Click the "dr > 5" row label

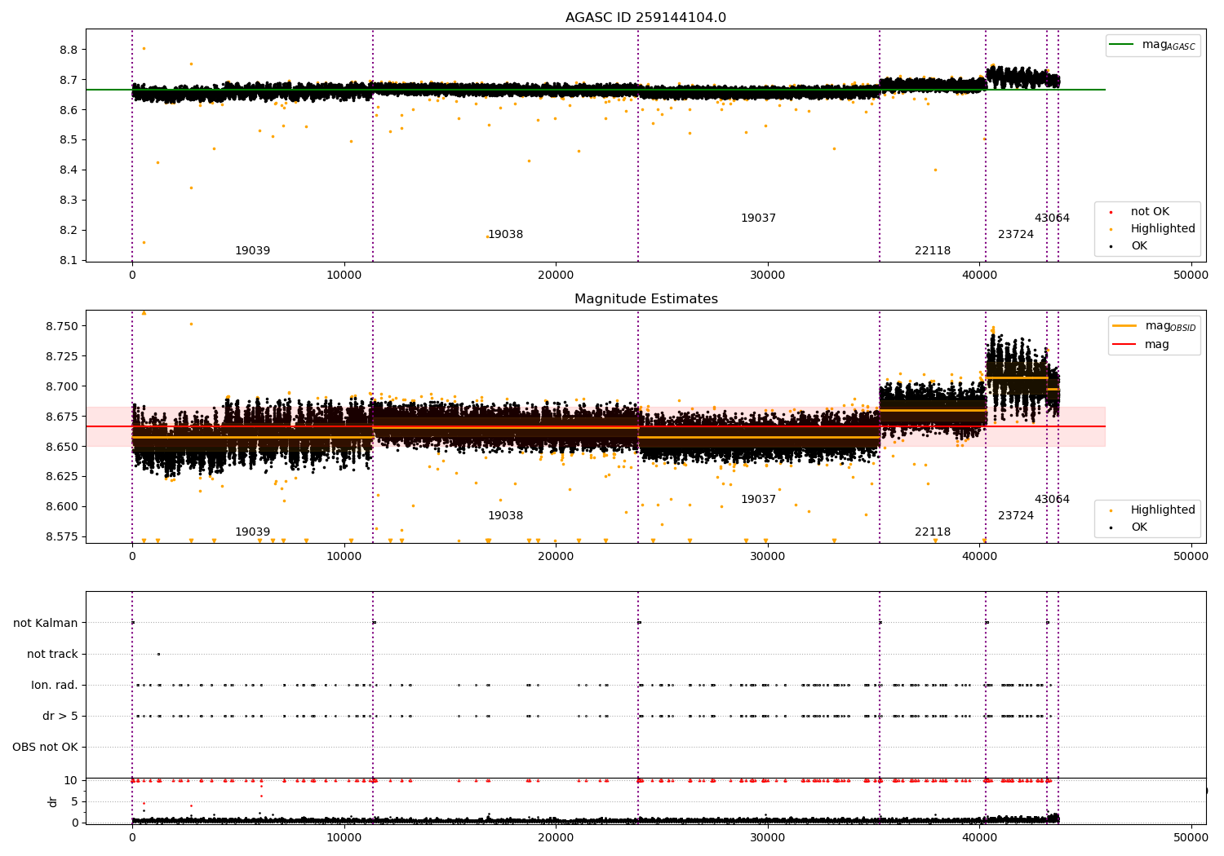(60, 717)
